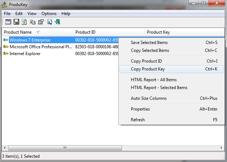Minimize the ProduKey window
The width and height of the screenshot is (227, 162).
[x=194, y=3]
